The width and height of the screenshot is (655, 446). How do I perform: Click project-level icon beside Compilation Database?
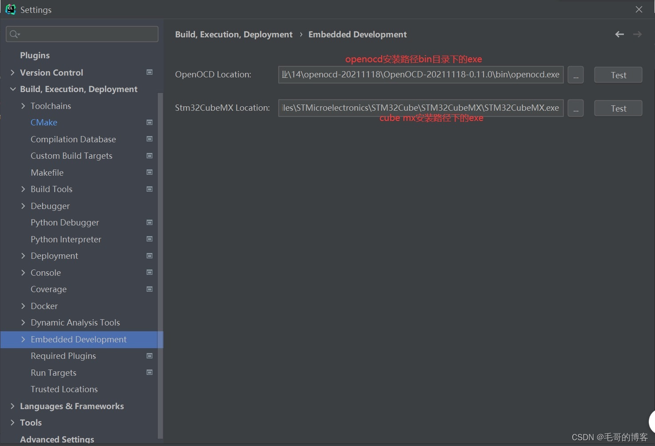(x=150, y=139)
